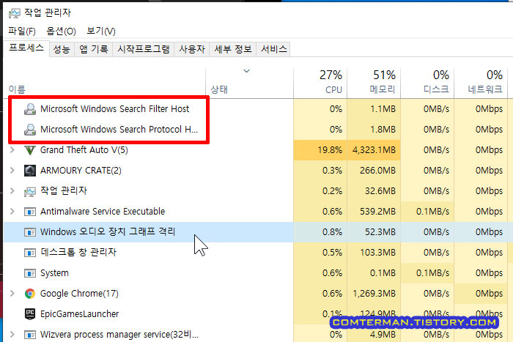The width and height of the screenshot is (513, 342).
Task: Select the Microsoft Windows Search Protocol H... row
Action: click(256, 130)
